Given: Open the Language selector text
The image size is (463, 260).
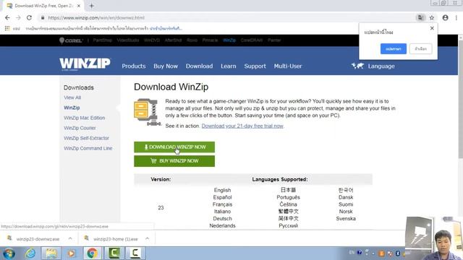Looking at the screenshot, I should tap(381, 66).
